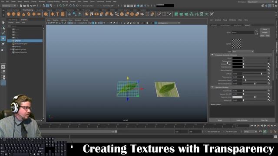278x156 pixels.
Task: Select the Paint selection tool
Action: pos(3,33)
